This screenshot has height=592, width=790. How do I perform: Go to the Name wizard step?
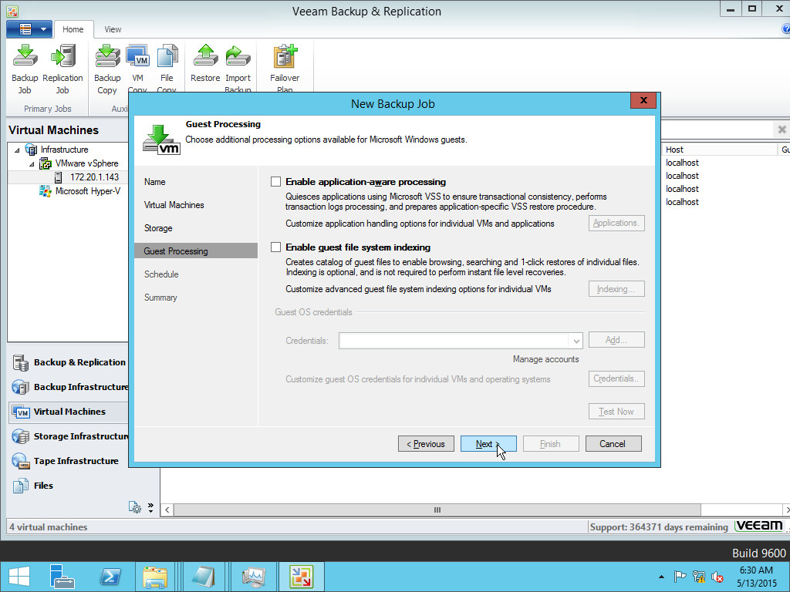tap(154, 182)
